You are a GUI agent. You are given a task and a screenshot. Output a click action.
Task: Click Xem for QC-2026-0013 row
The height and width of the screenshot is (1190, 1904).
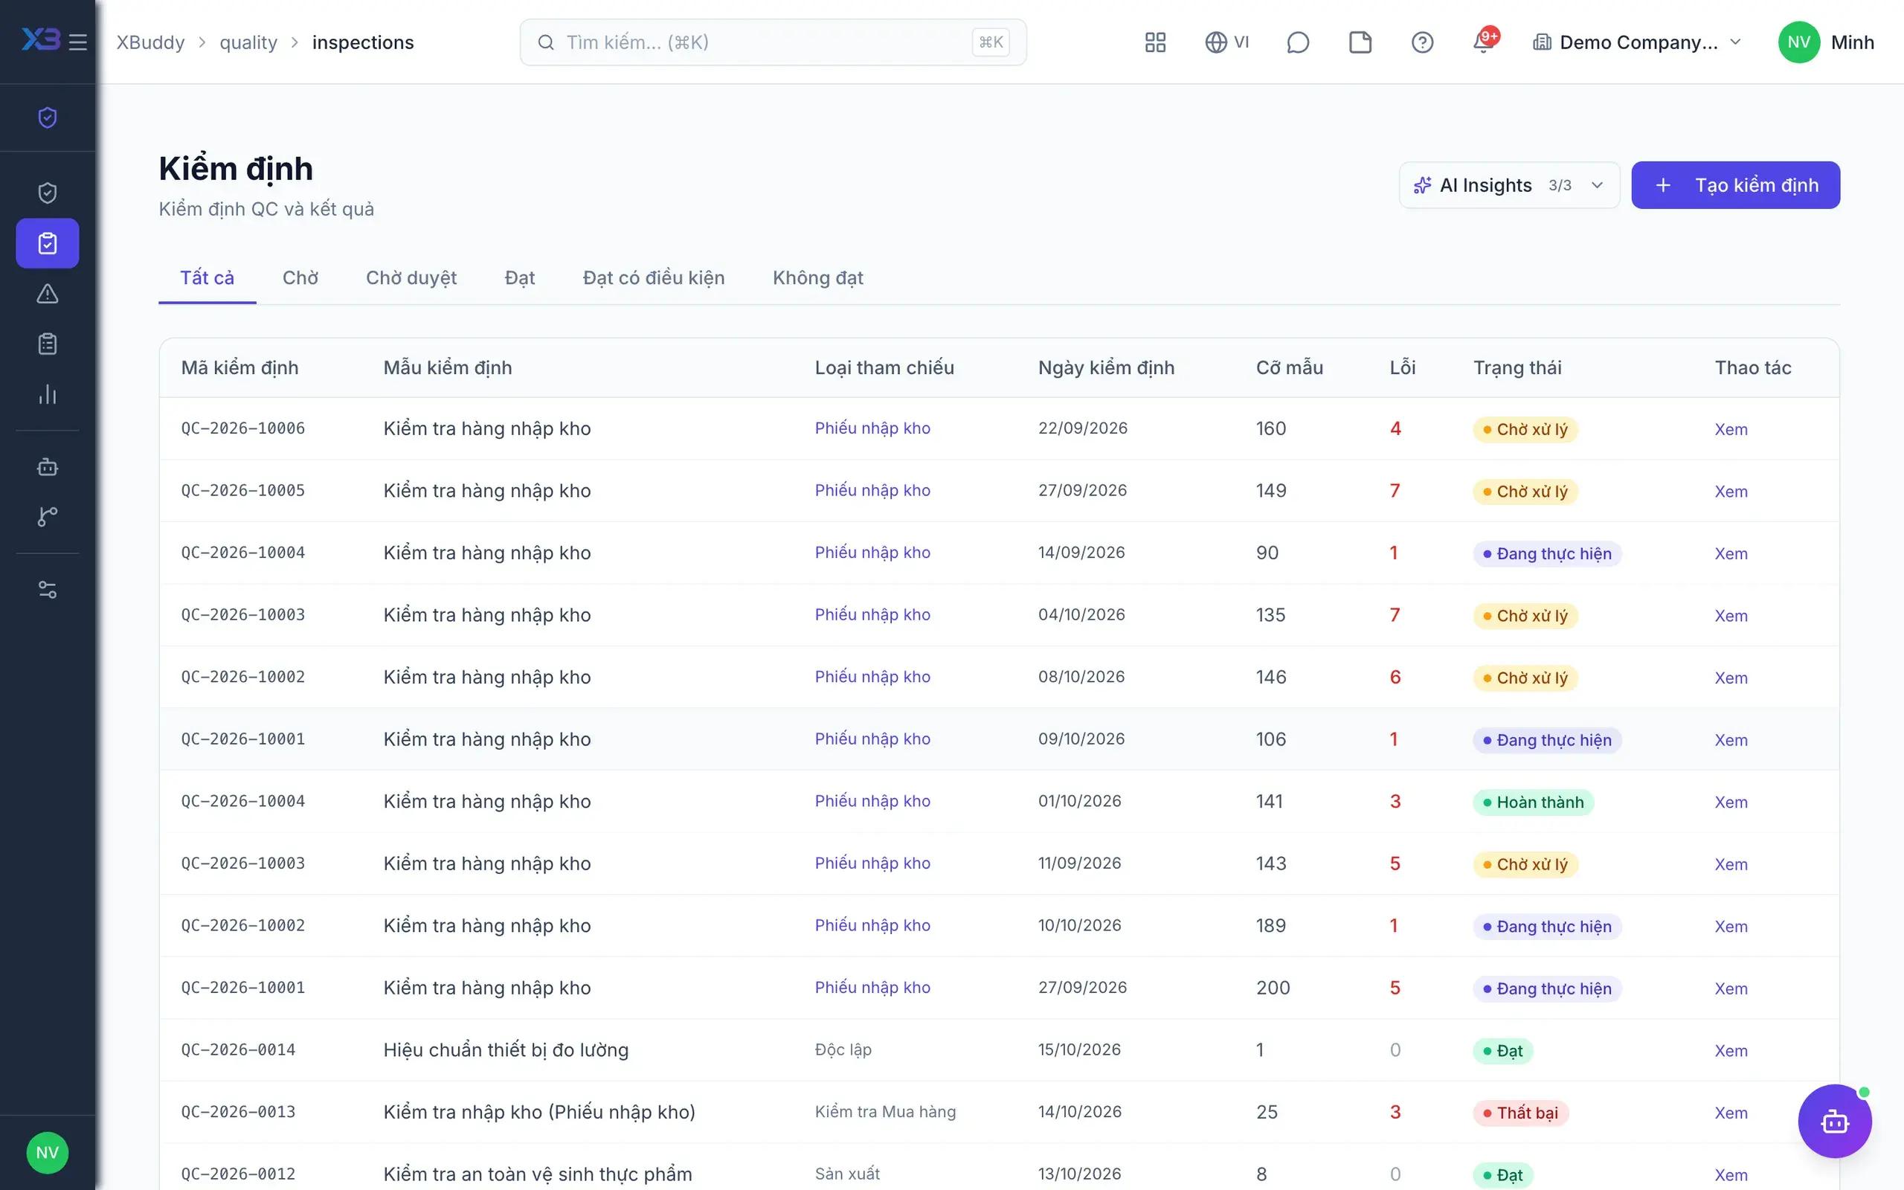point(1731,1113)
